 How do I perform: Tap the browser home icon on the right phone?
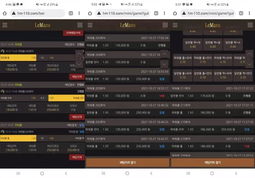click(175, 13)
